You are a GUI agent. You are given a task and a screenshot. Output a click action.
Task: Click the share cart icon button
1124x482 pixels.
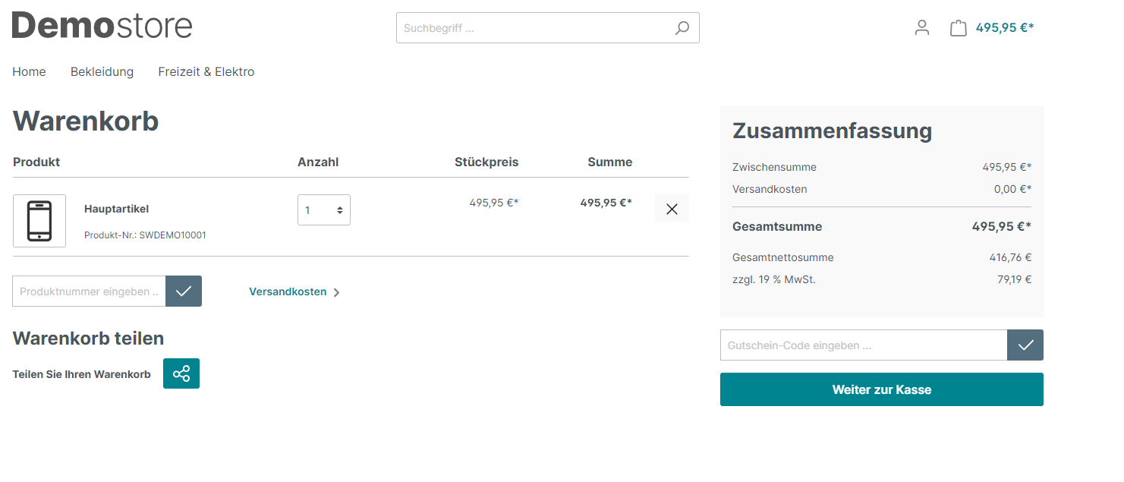181,373
